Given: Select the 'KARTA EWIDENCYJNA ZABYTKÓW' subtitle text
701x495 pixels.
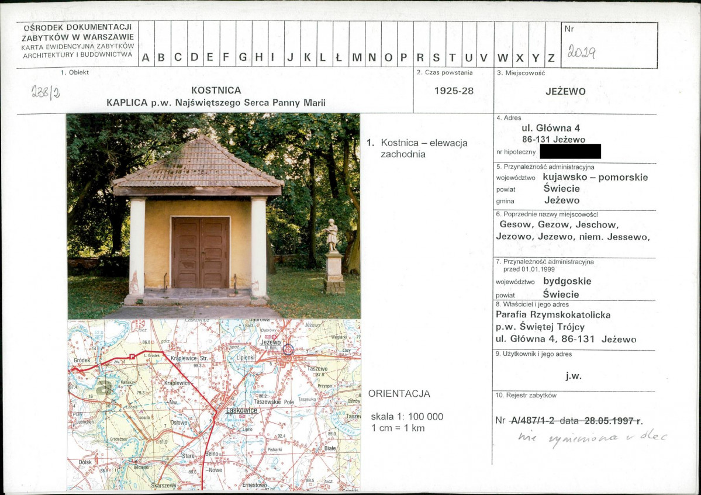Looking at the screenshot, I should (x=78, y=46).
